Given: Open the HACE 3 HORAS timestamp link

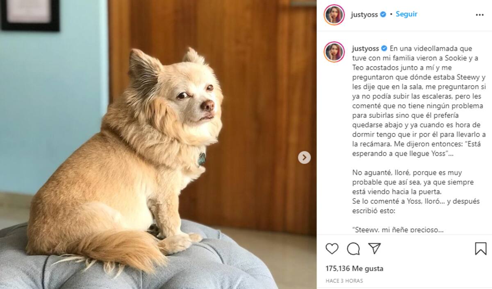Looking at the screenshot, I should pyautogui.click(x=344, y=281).
